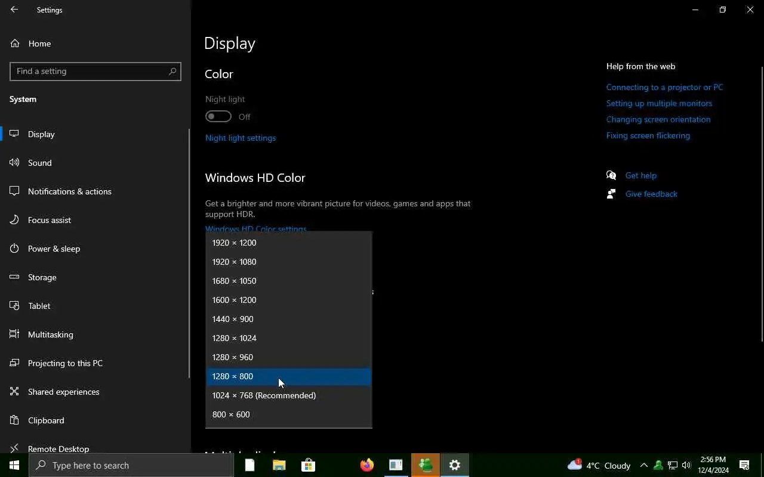Select 1280 × 1024 resolution
Image resolution: width=764 pixels, height=477 pixels.
[289, 338]
